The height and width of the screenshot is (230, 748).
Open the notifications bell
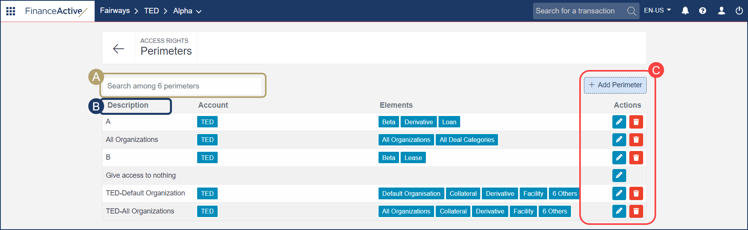coord(685,11)
